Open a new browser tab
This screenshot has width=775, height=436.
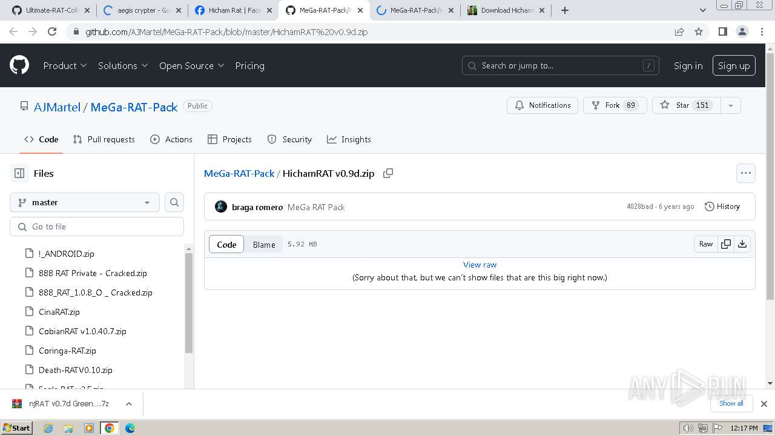[x=565, y=10]
